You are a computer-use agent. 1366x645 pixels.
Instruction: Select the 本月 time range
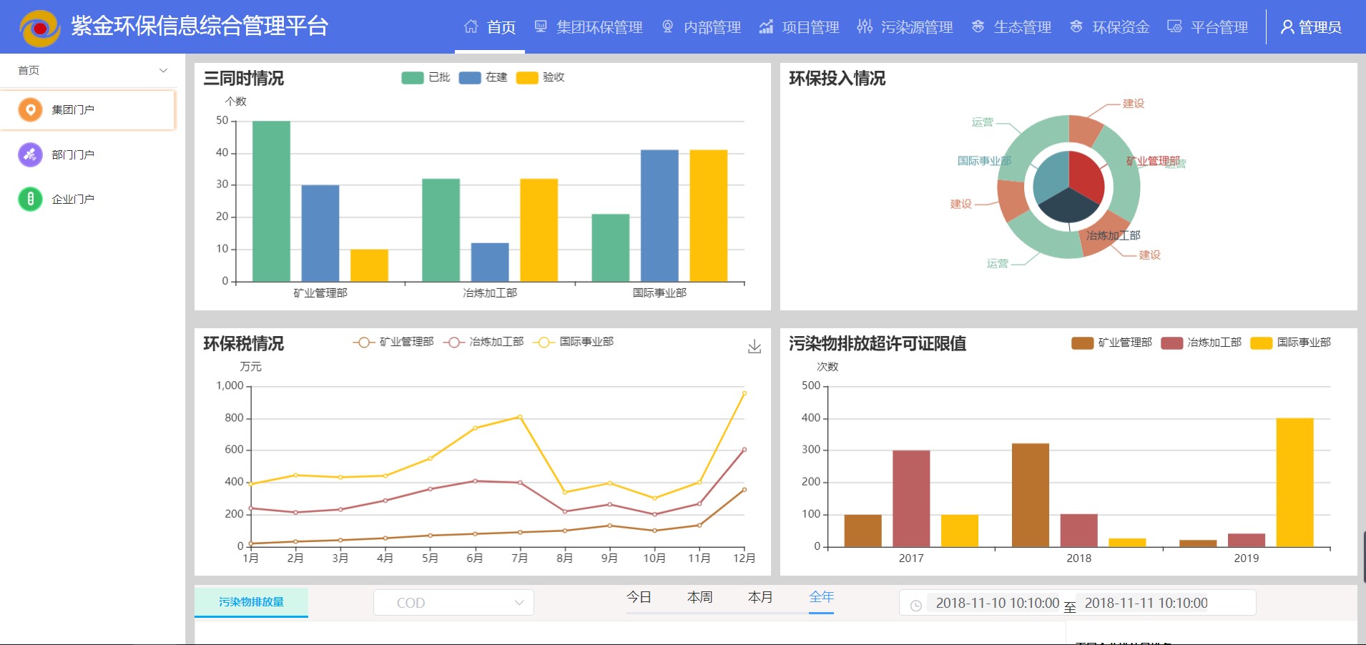pyautogui.click(x=760, y=597)
